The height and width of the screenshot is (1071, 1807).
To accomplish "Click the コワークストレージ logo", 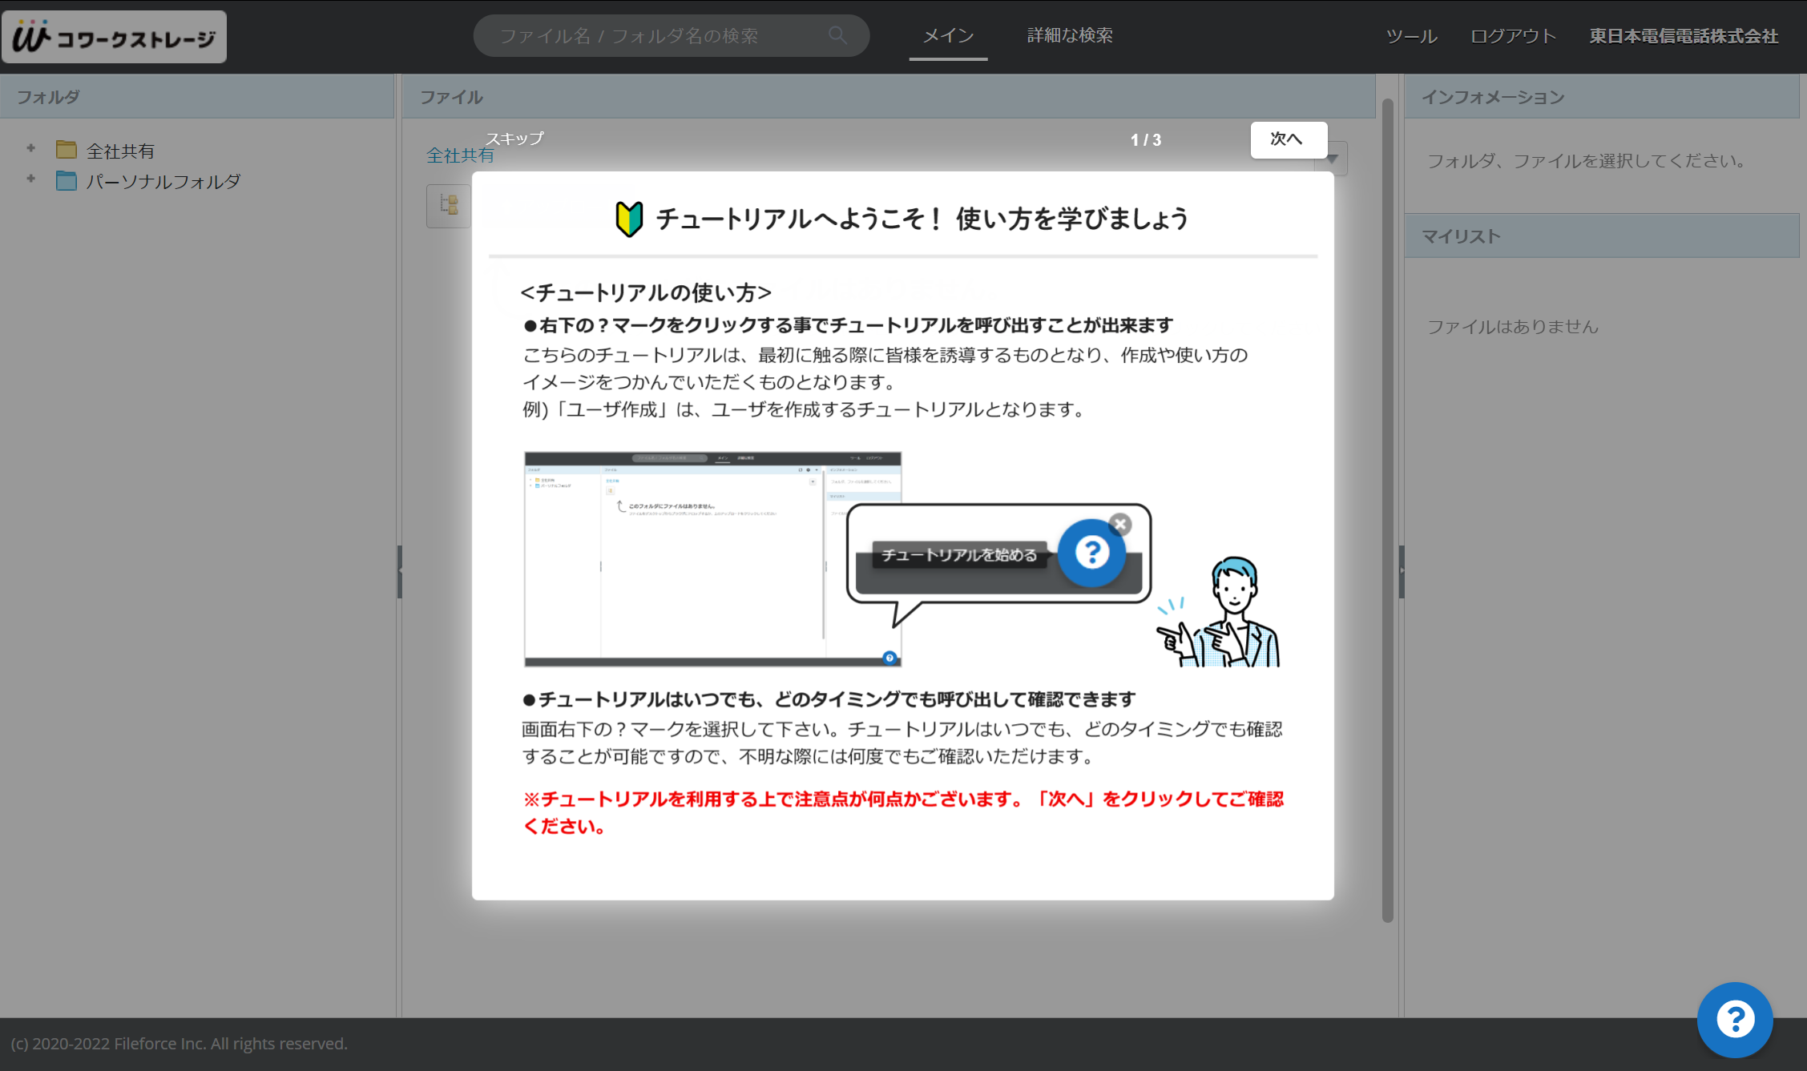I will point(114,37).
